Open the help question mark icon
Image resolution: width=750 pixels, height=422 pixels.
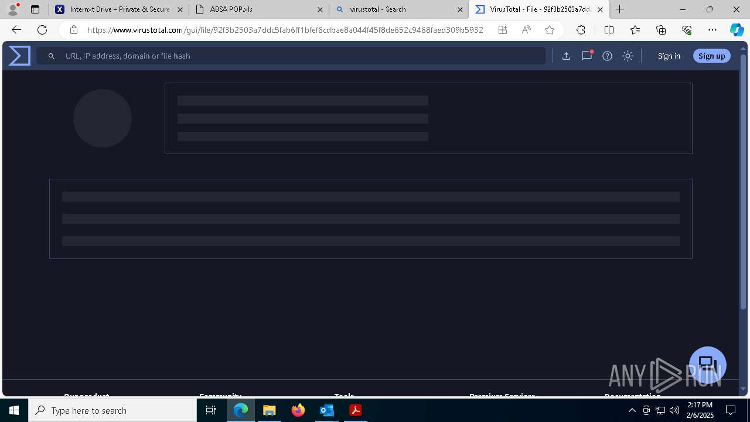click(x=607, y=56)
